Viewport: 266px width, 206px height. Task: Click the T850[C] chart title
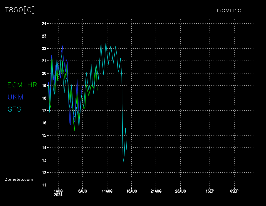coord(20,10)
